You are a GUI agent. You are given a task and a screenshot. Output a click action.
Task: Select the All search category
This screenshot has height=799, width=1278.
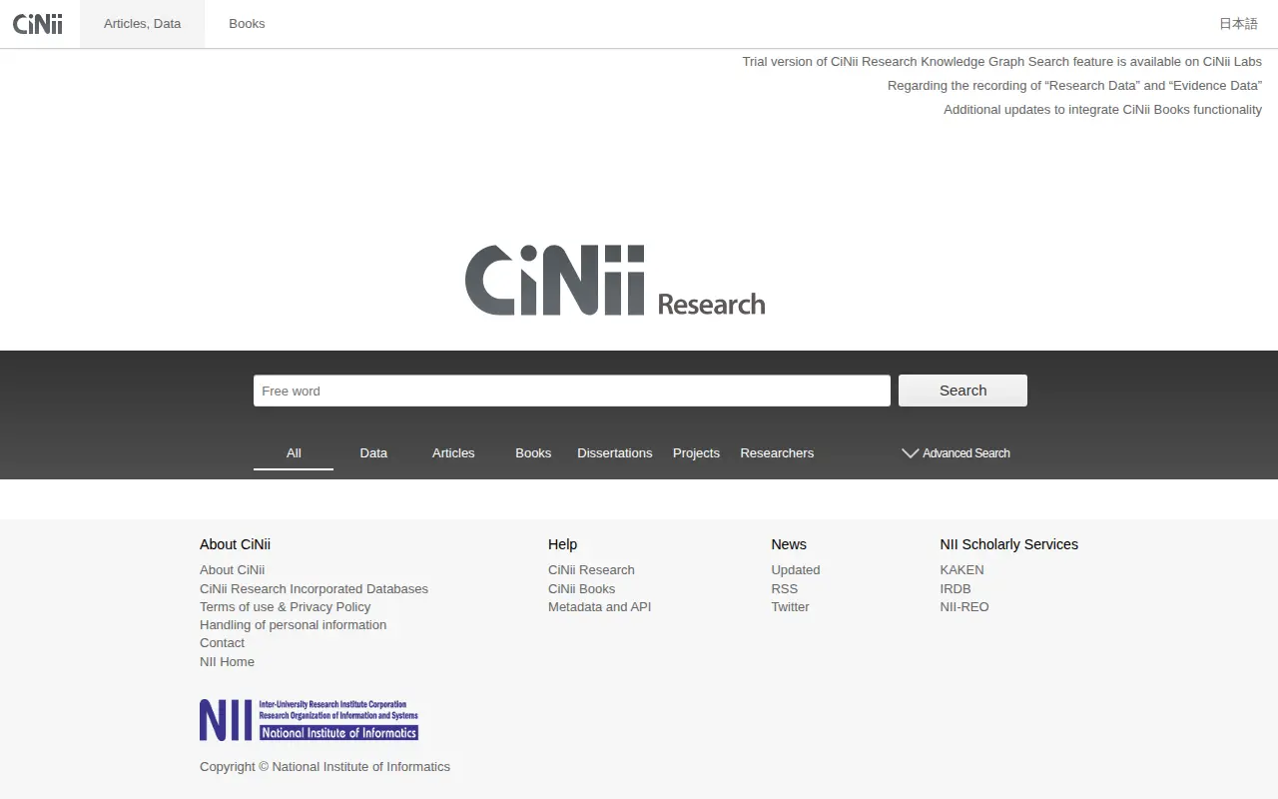click(294, 453)
